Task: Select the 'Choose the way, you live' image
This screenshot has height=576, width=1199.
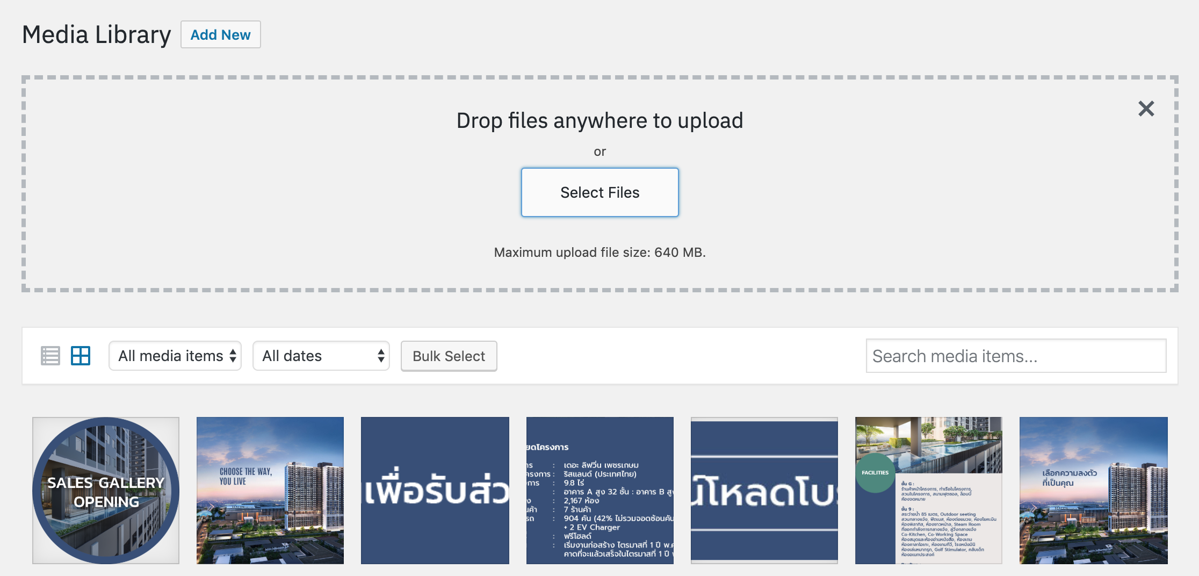Action: (270, 491)
